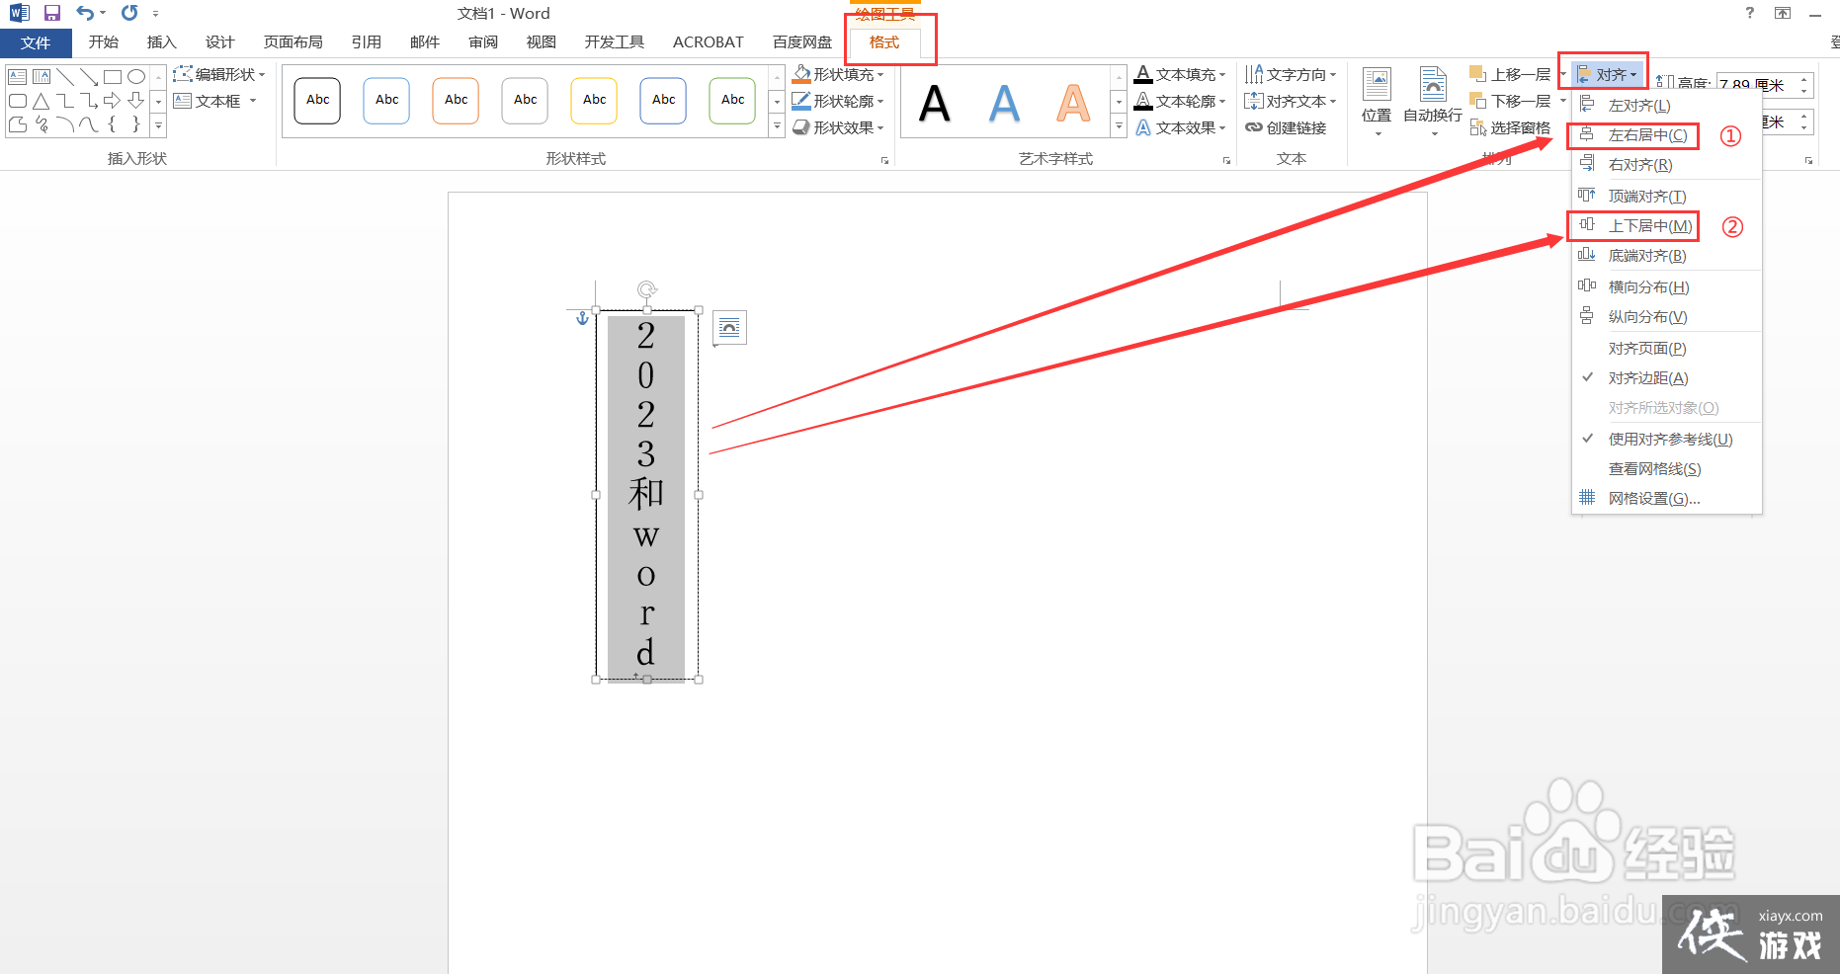Open Text Outline (文本轮廓) dropdown
Image resolution: width=1840 pixels, height=974 pixels.
pos(1181,101)
